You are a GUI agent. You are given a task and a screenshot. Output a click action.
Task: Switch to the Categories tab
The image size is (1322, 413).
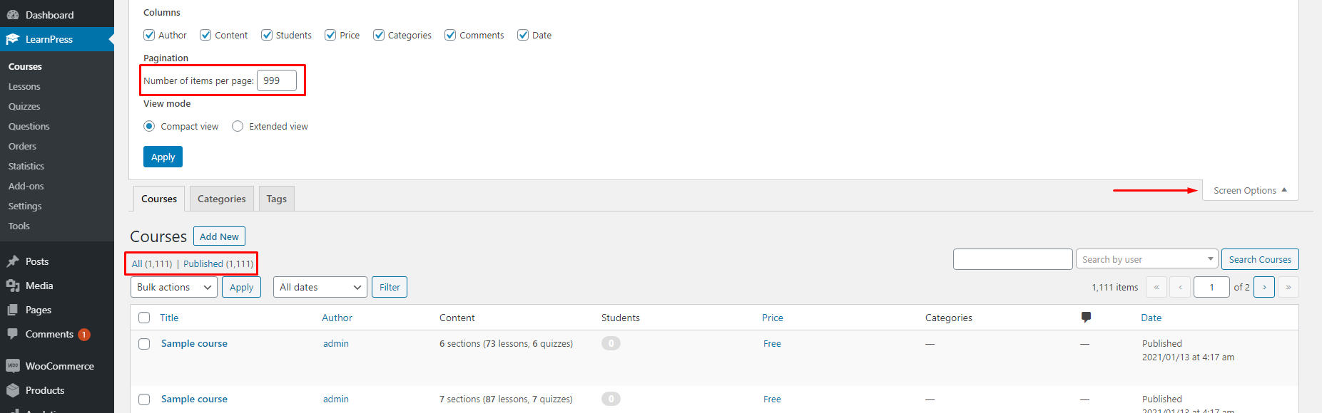[x=221, y=198]
